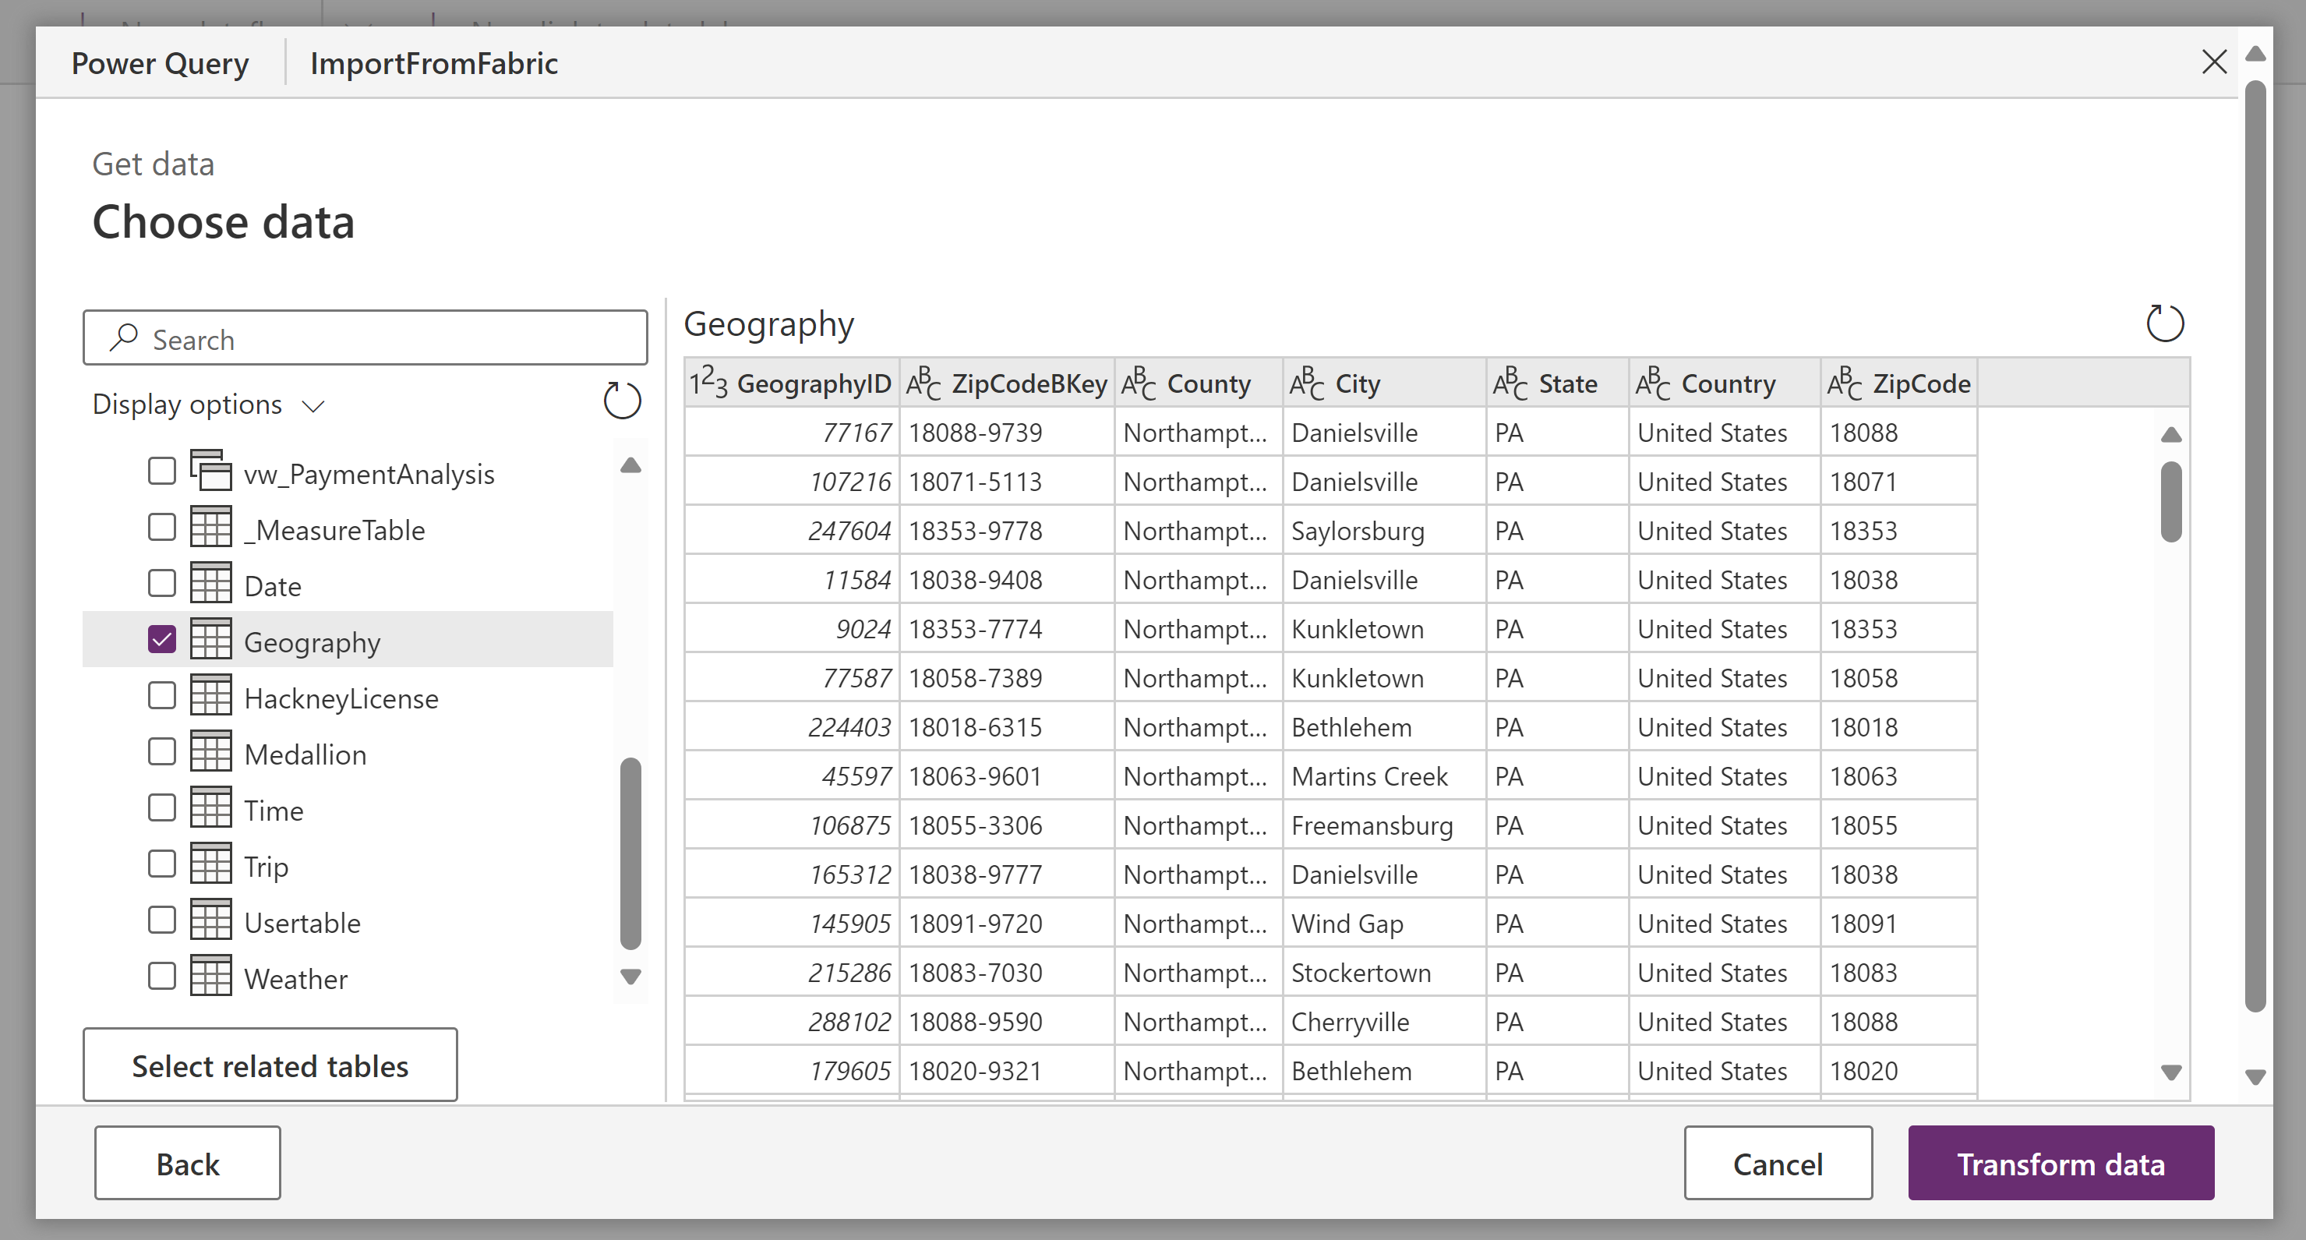This screenshot has height=1240, width=2306.
Task: Click the view icon beside vw_PaymentAnalysis
Action: click(x=212, y=472)
